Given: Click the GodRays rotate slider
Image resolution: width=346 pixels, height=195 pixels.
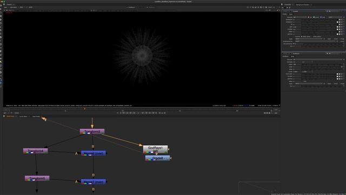Looking at the screenshot, I should coord(321,64).
